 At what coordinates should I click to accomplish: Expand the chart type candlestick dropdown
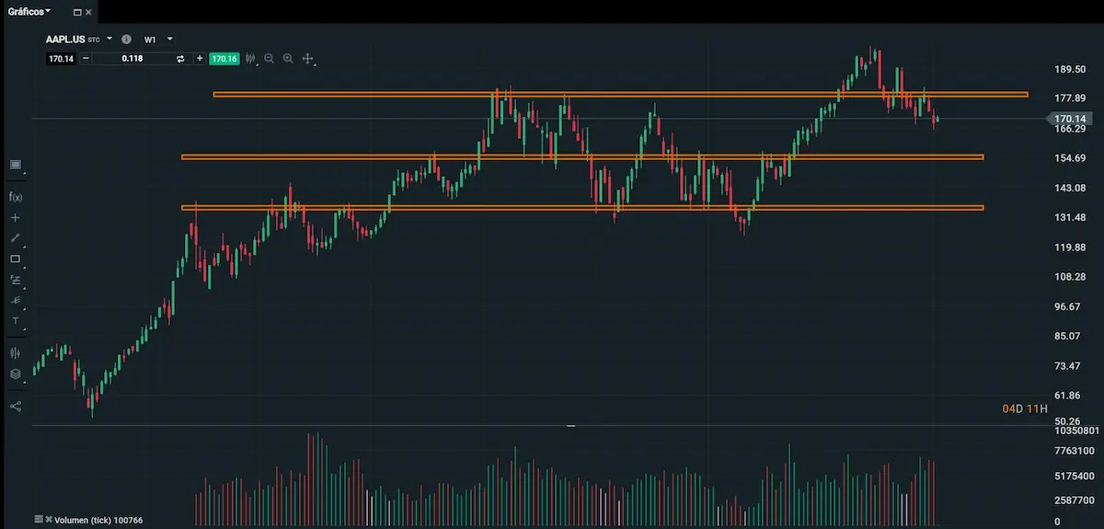pyautogui.click(x=250, y=59)
